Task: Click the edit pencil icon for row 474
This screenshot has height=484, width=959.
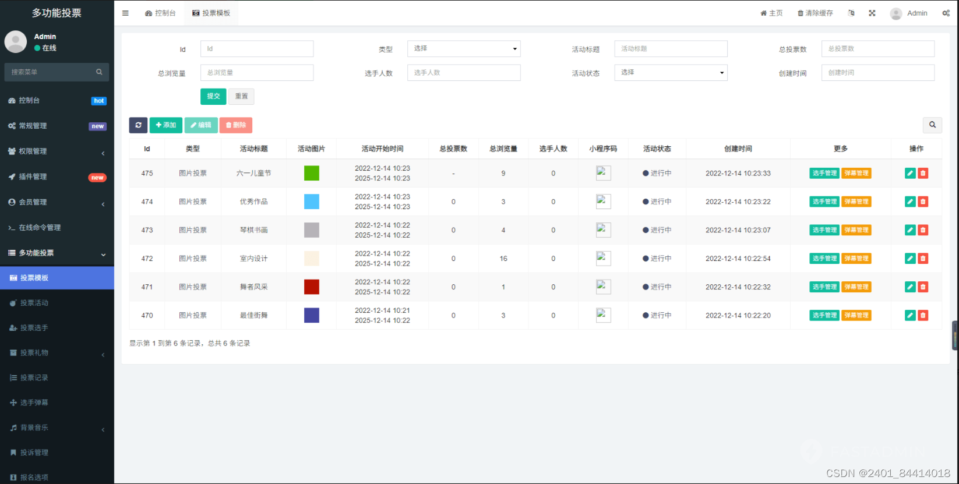Action: point(910,202)
